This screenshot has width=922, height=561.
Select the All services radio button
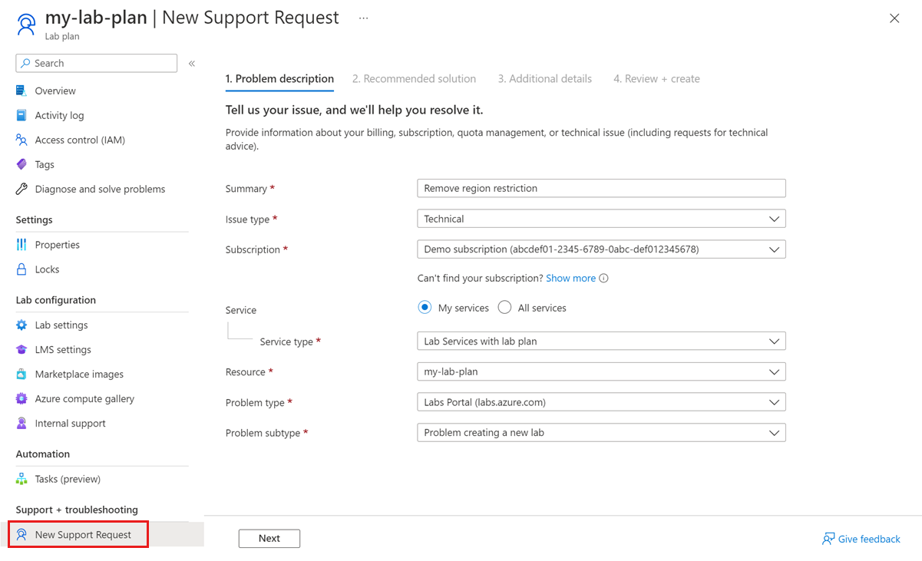504,308
